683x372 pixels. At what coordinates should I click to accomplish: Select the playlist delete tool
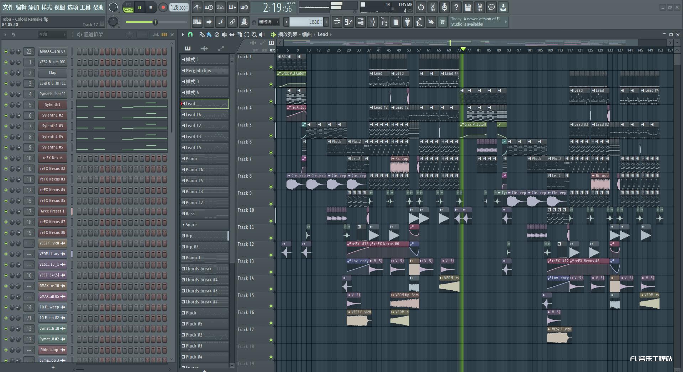point(217,34)
